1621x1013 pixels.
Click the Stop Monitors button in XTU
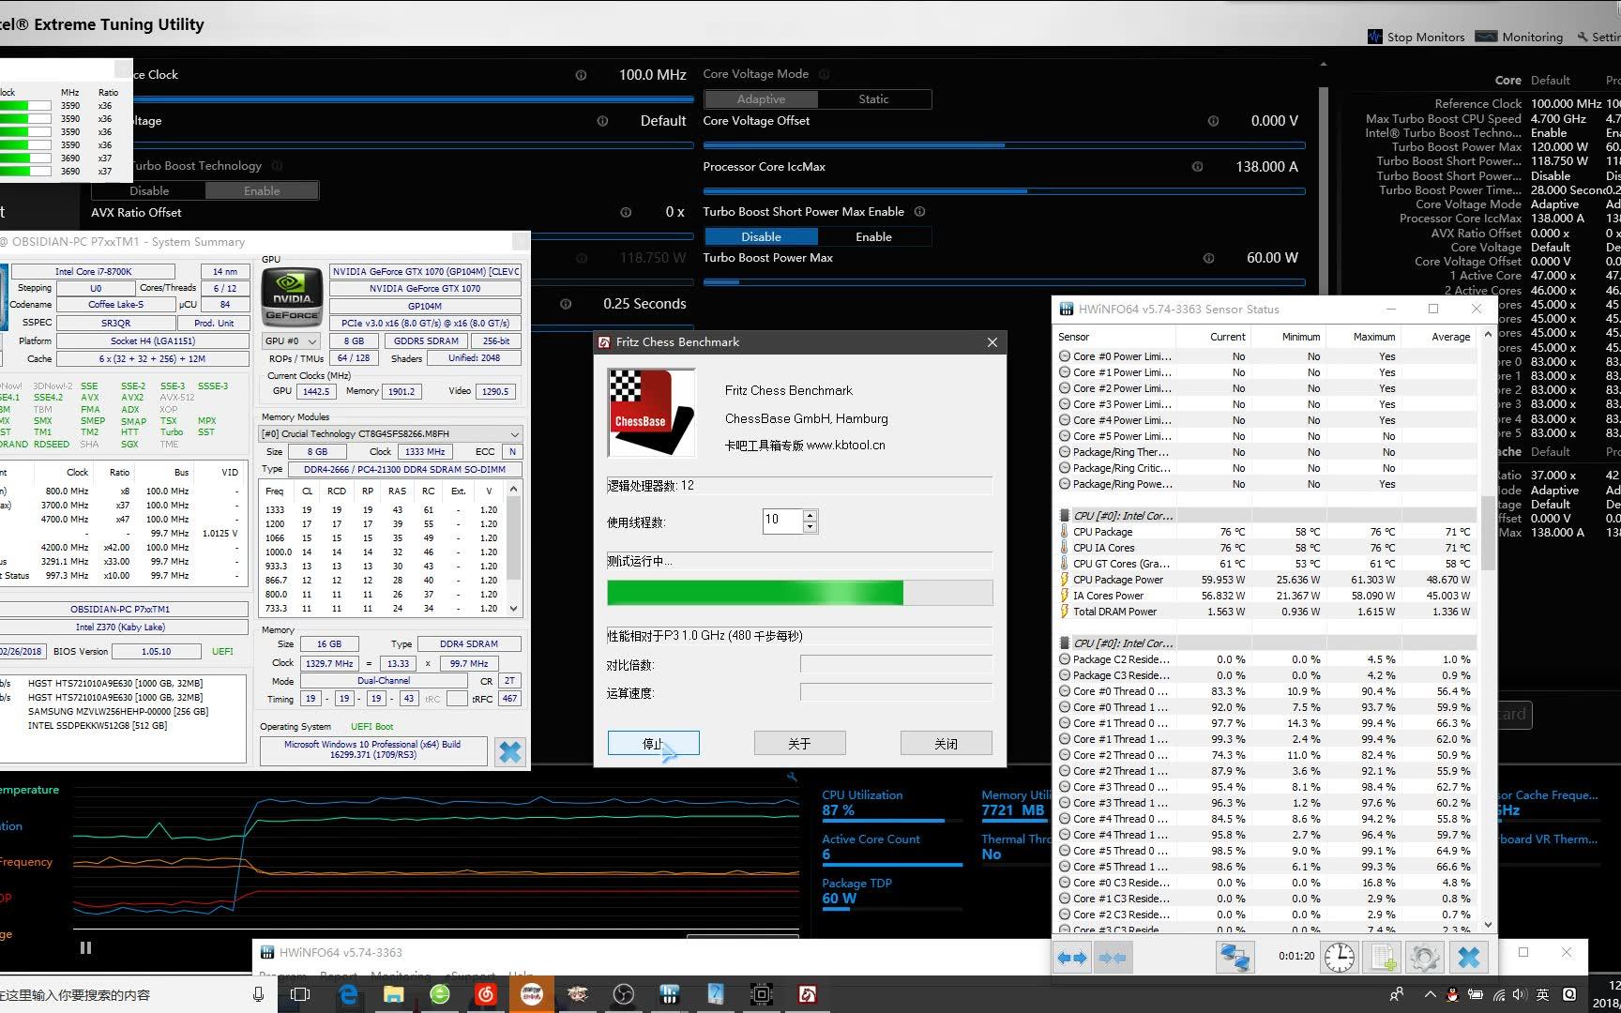(1416, 38)
